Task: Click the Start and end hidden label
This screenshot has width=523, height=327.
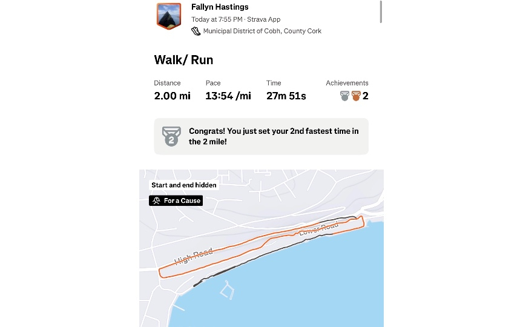Action: pos(183,185)
